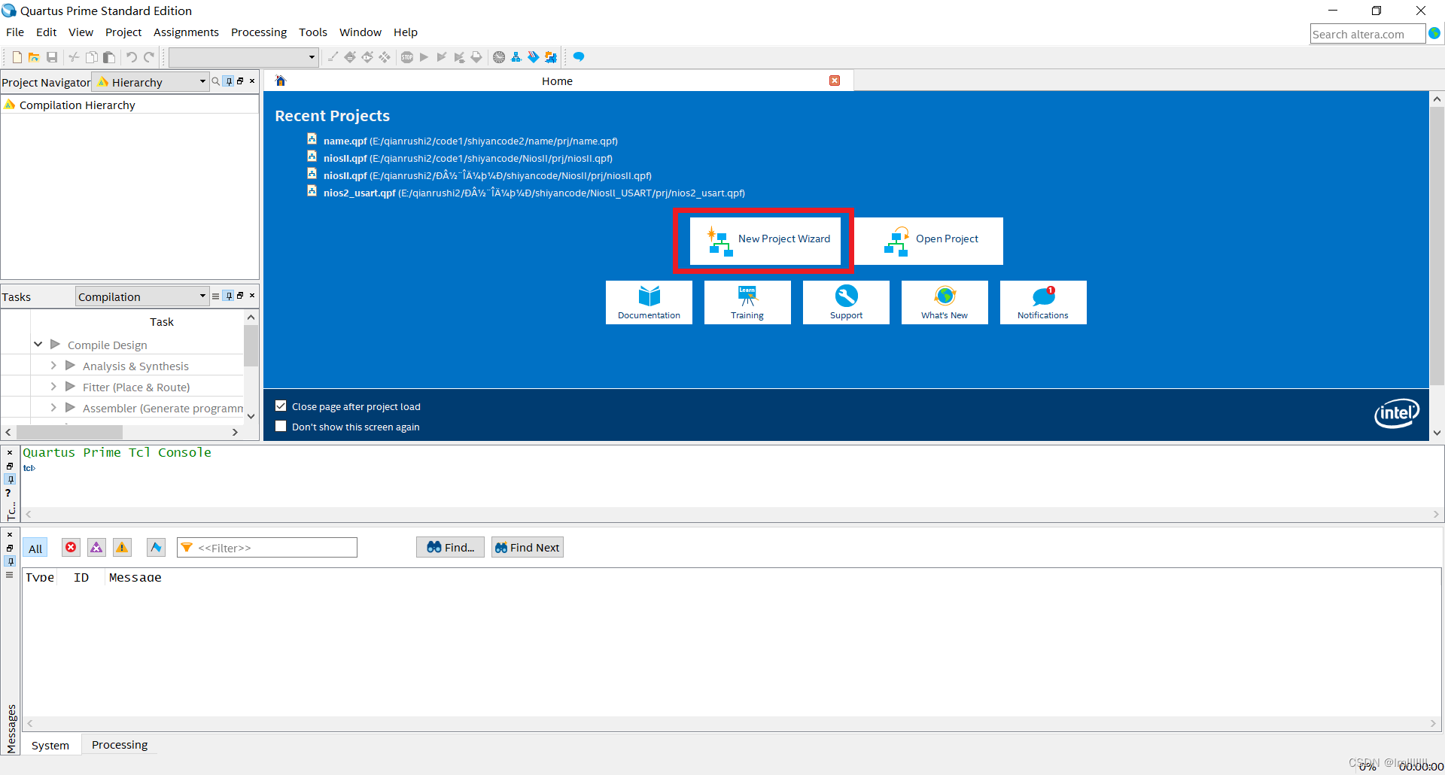Toggle pin on Project Navigator panel

click(230, 81)
